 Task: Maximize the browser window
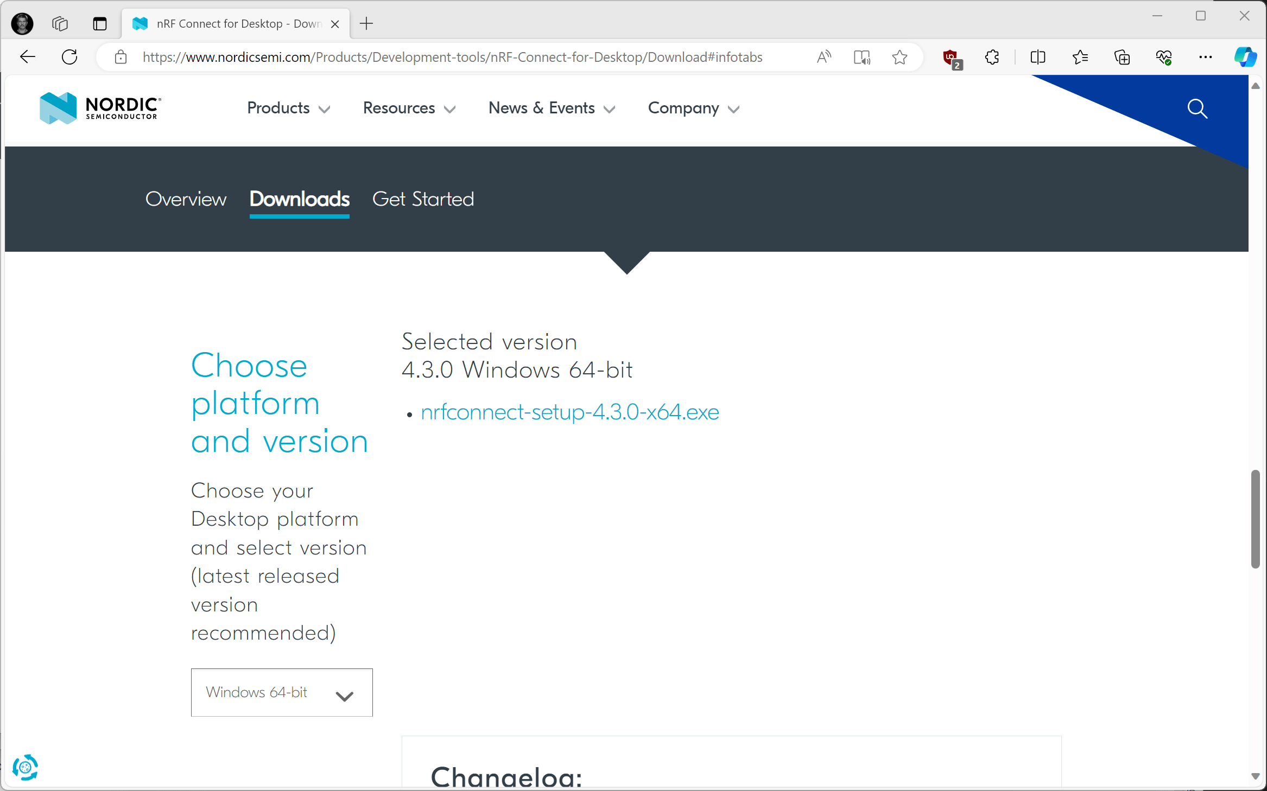pos(1201,16)
